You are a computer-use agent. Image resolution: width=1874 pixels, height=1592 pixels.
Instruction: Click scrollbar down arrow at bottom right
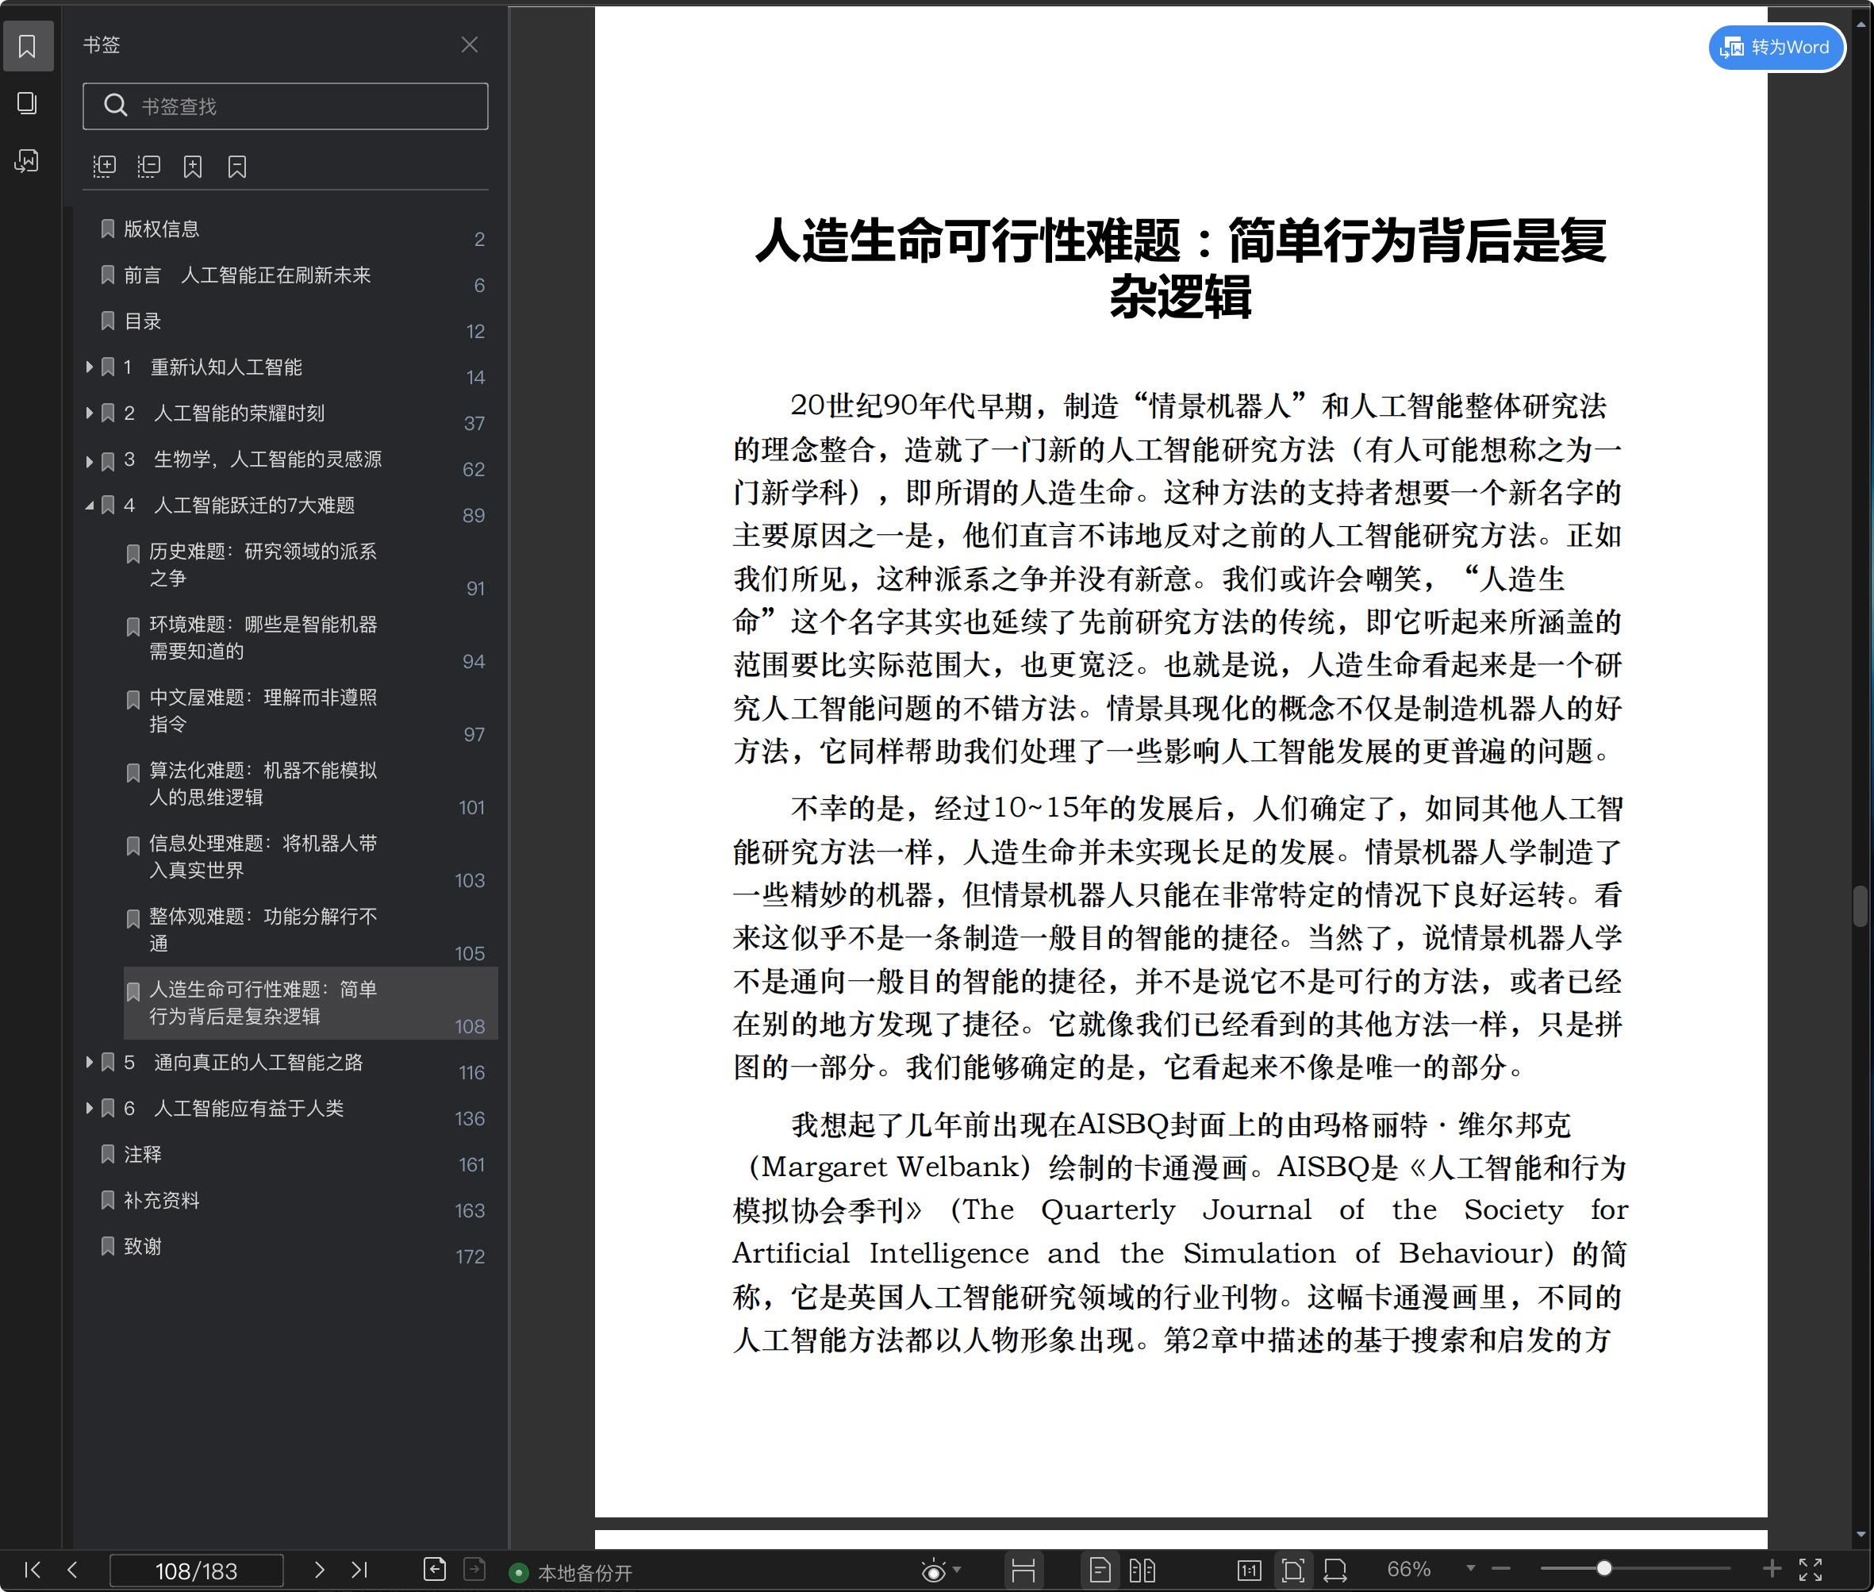pyautogui.click(x=1861, y=1534)
